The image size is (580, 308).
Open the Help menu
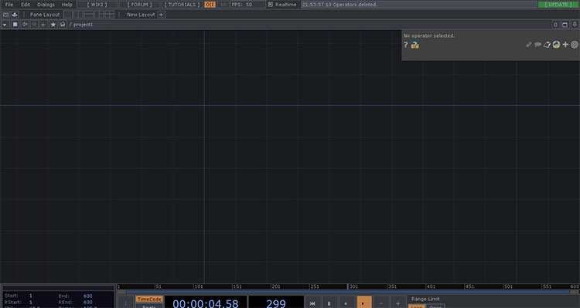pos(67,5)
